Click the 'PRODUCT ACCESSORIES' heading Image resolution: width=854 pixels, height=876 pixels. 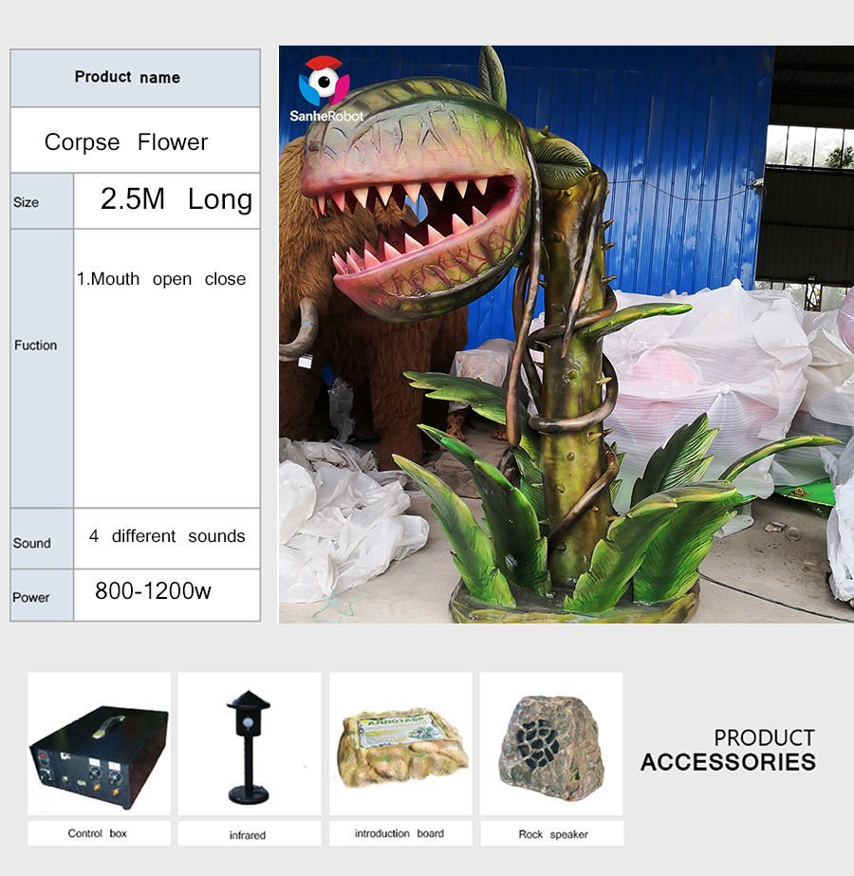(x=729, y=751)
